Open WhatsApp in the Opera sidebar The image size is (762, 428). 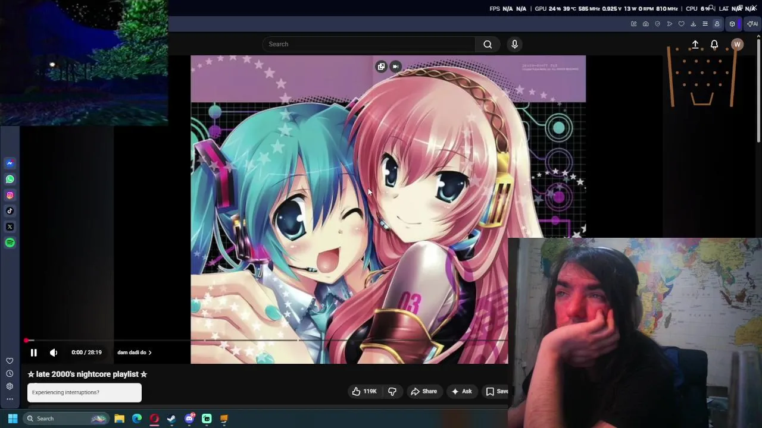tap(10, 179)
